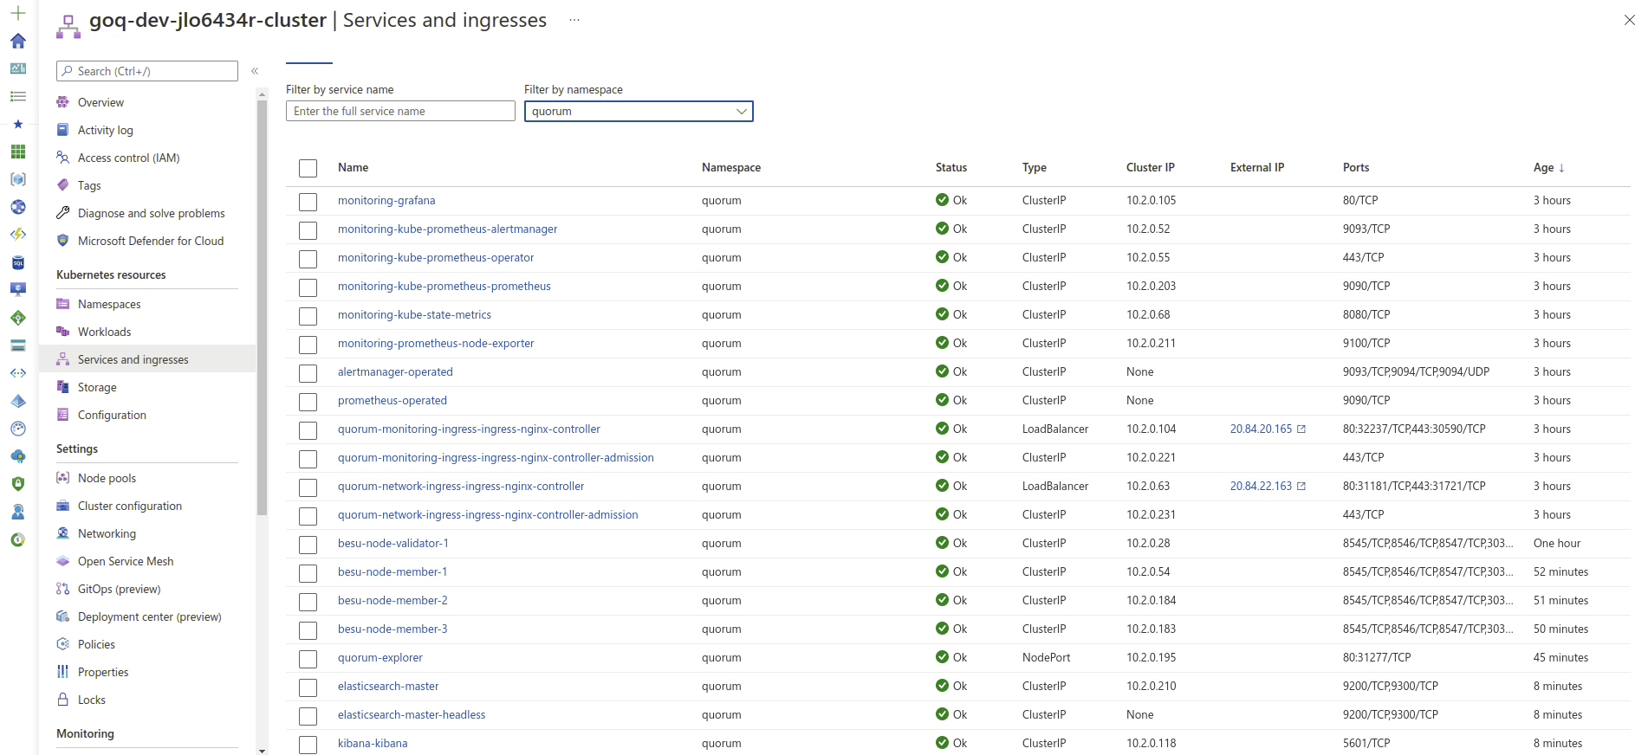Click the Cluster configuration icon
Image resolution: width=1648 pixels, height=755 pixels.
coord(62,506)
